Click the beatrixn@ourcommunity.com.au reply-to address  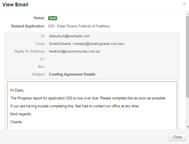75,51
